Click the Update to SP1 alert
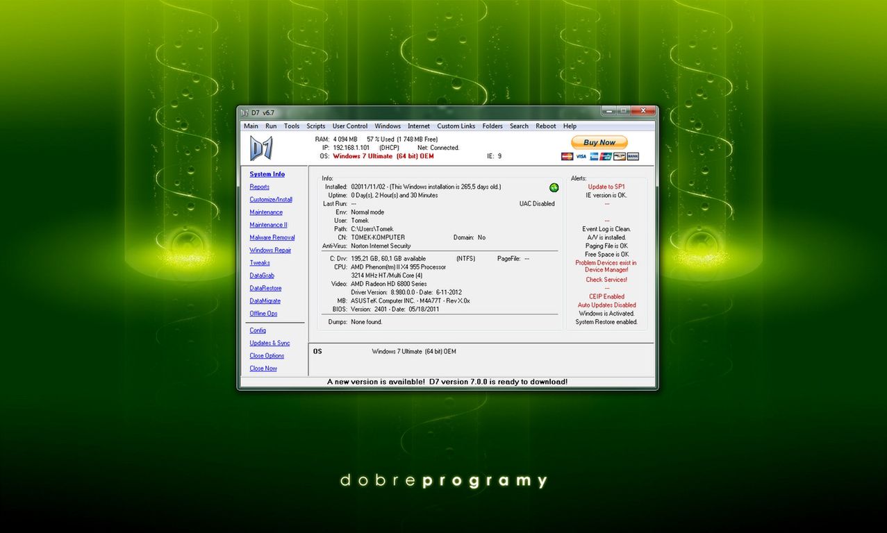This screenshot has width=887, height=533. point(606,187)
